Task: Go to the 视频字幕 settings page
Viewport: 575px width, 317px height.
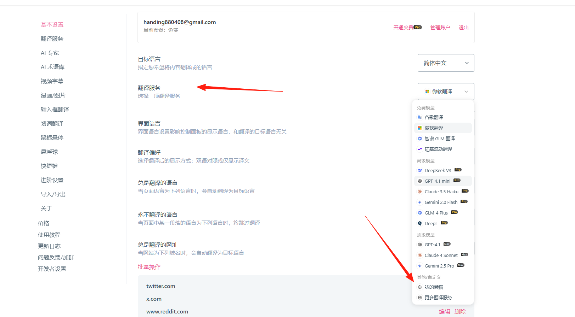Action: point(52,81)
